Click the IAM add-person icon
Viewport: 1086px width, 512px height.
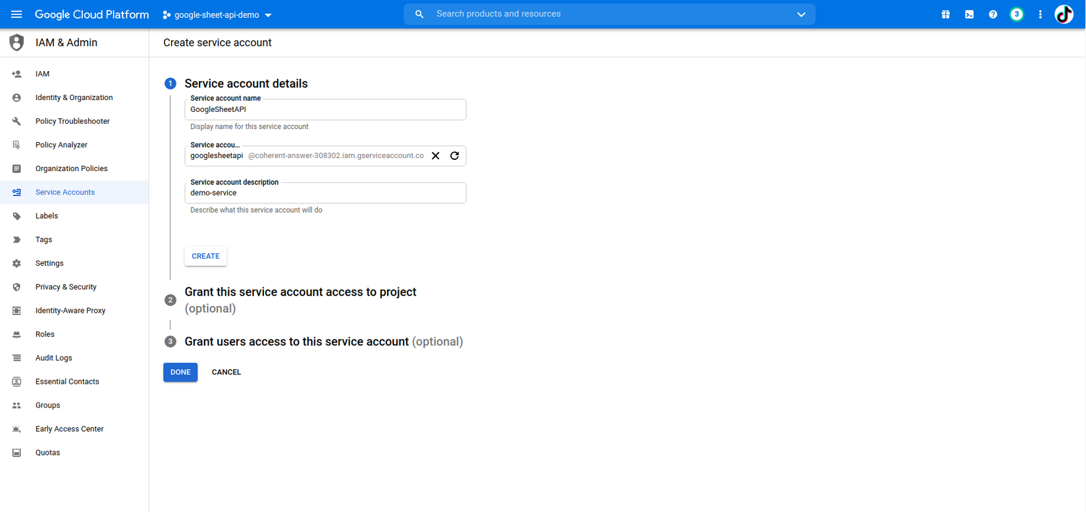(16, 74)
